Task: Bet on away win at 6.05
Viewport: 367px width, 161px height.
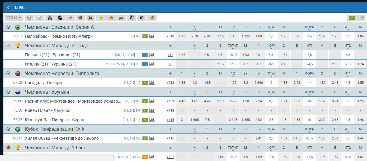Action: click(207, 36)
